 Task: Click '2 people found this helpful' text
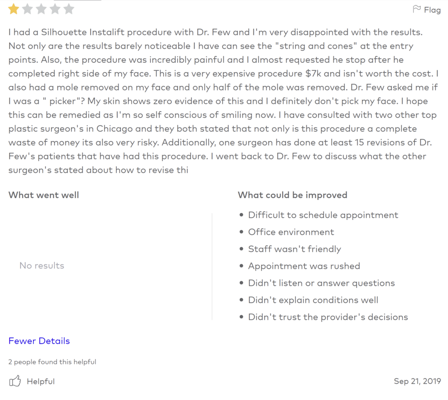(52, 362)
